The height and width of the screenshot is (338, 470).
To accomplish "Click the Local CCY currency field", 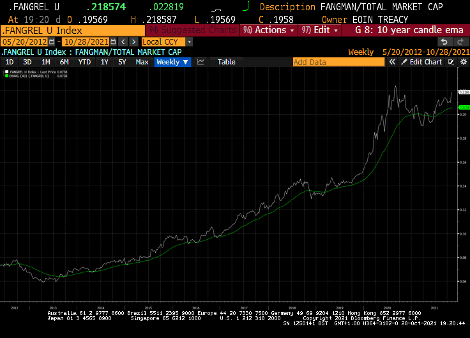I will click(163, 42).
